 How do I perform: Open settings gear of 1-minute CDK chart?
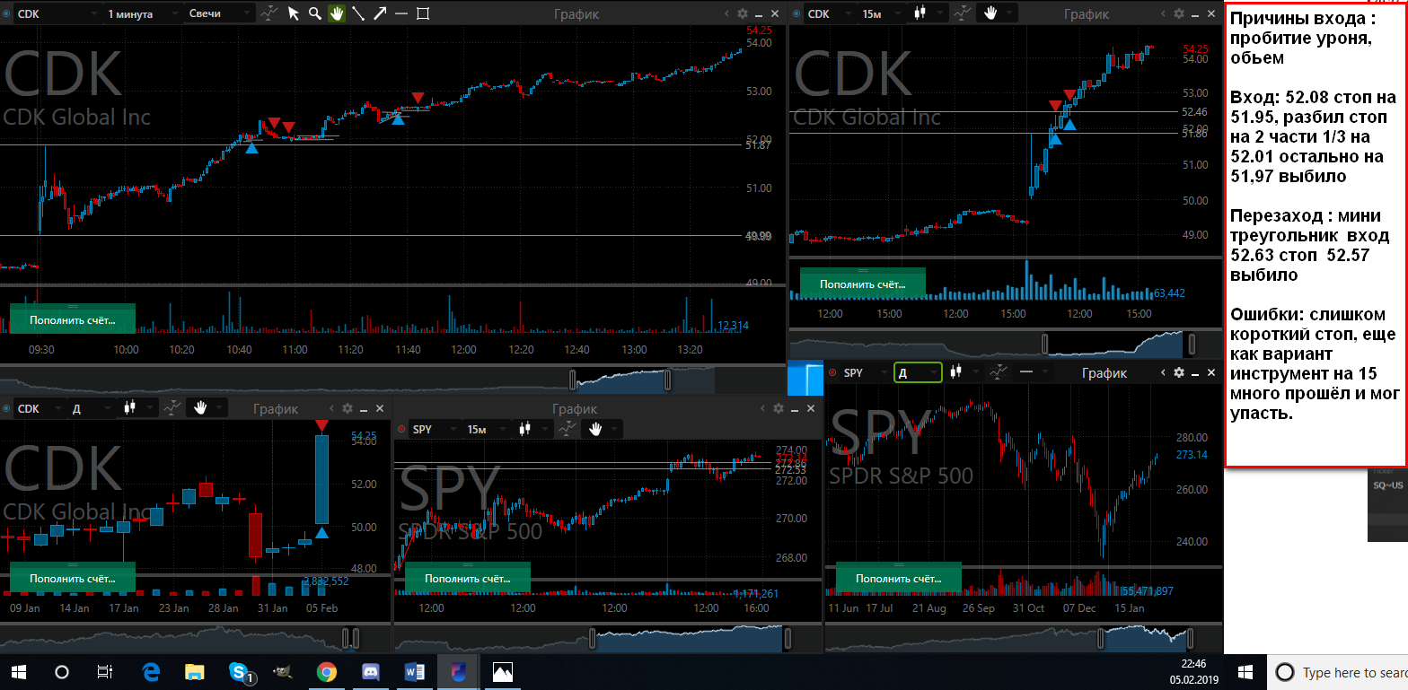742,13
